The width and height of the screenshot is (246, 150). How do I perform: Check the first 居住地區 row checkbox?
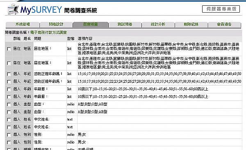click(x=9, y=49)
